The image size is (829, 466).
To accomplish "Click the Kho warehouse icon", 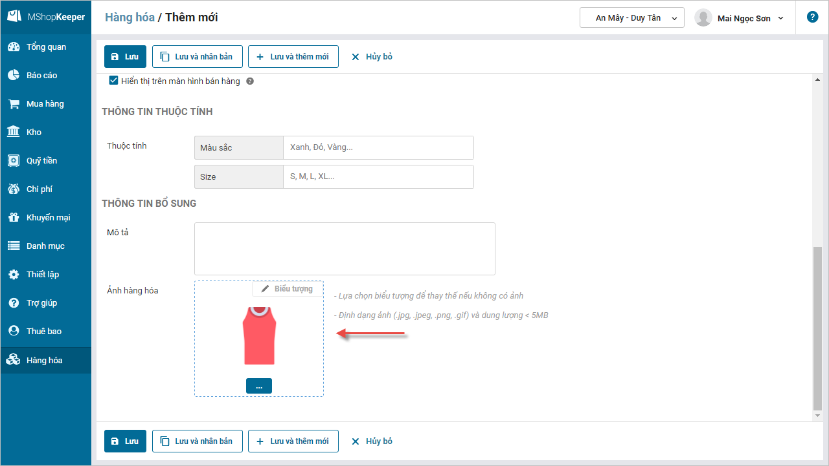I will pyautogui.click(x=14, y=132).
